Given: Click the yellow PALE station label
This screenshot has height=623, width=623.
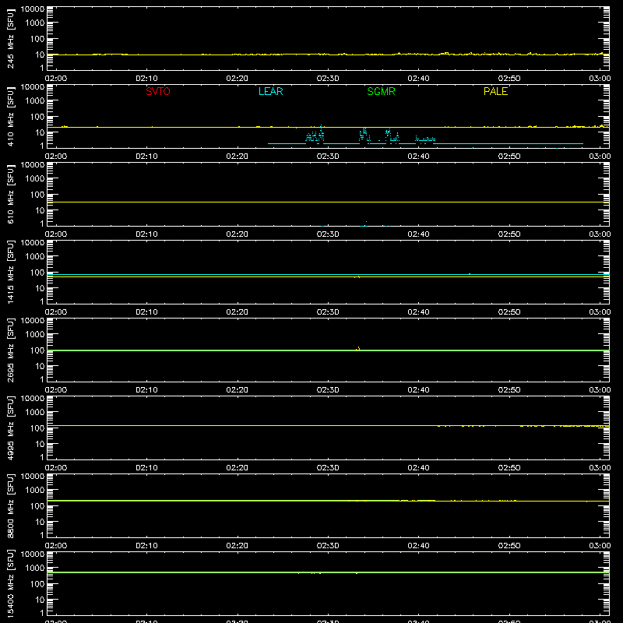Looking at the screenshot, I should pyautogui.click(x=495, y=91).
